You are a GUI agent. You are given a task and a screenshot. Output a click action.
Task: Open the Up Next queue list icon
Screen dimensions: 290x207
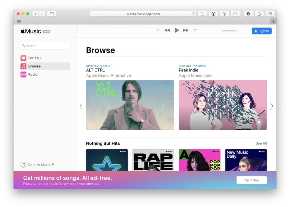[x=243, y=31]
